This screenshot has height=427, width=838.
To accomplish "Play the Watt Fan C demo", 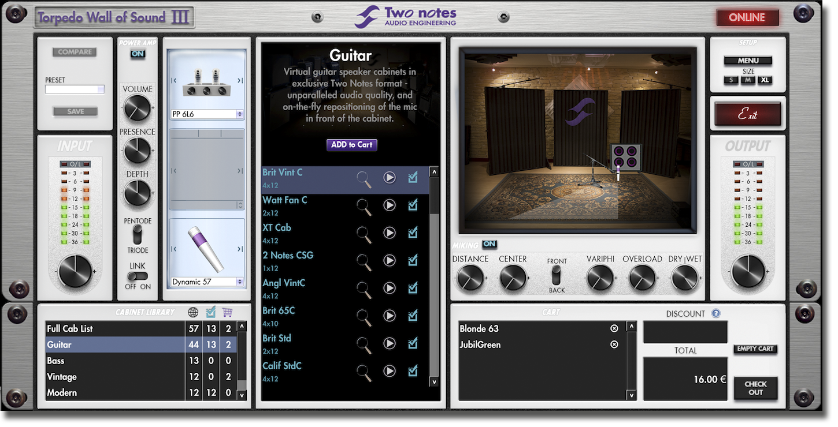I will tap(390, 205).
